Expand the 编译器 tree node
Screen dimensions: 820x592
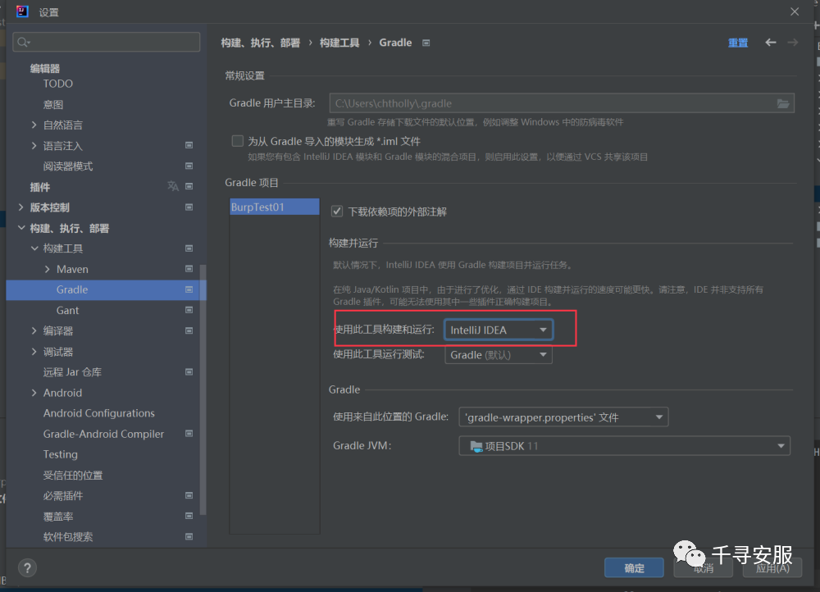34,330
